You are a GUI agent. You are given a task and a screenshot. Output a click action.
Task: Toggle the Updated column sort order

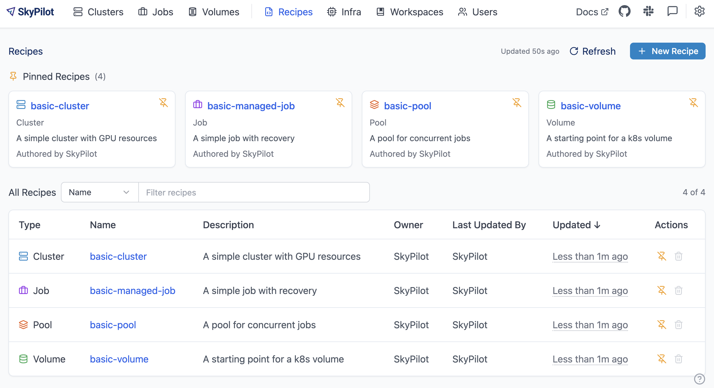(x=576, y=225)
